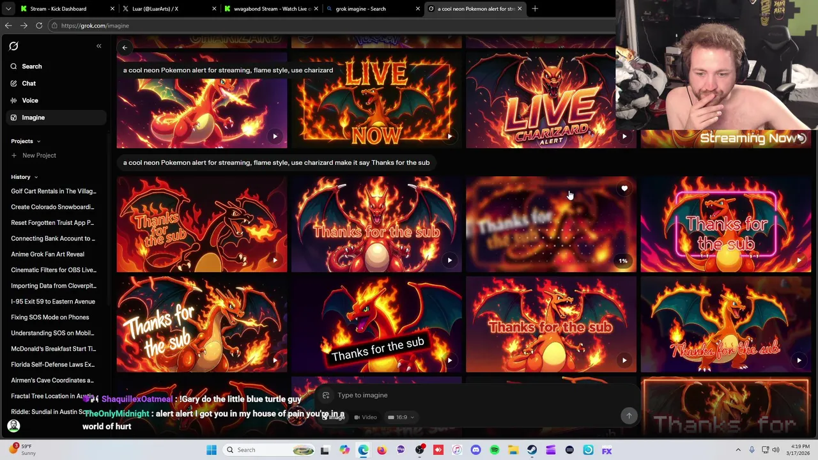Open the blurred generating image at 1%
818x460 pixels.
coord(551,224)
